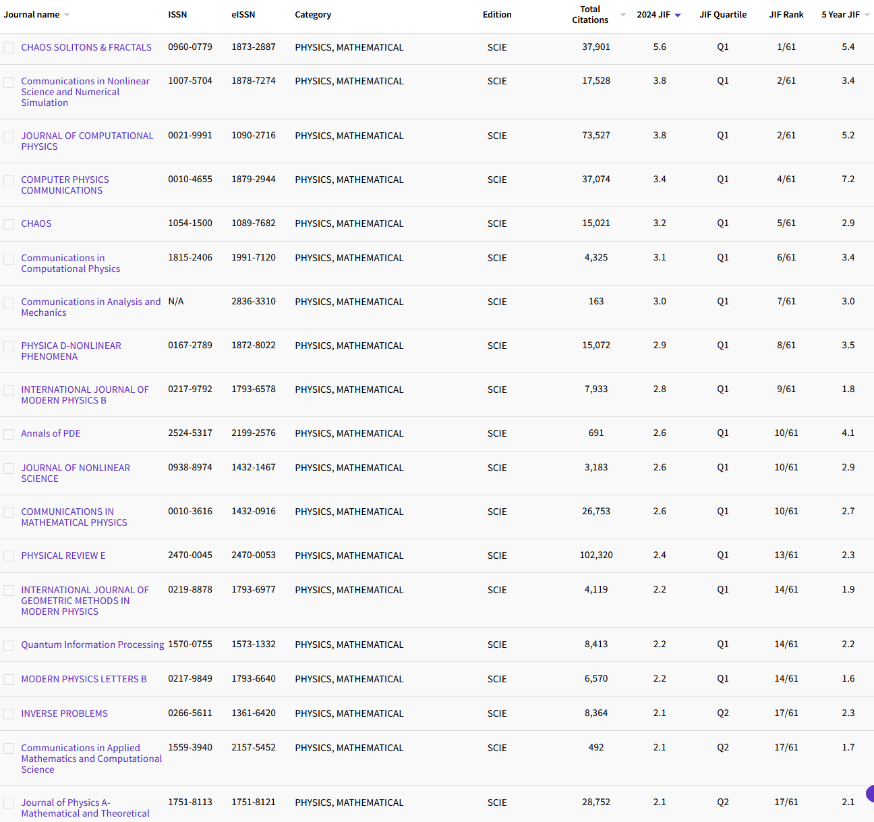Click the JIF Rank column header
874x822 pixels.
786,15
